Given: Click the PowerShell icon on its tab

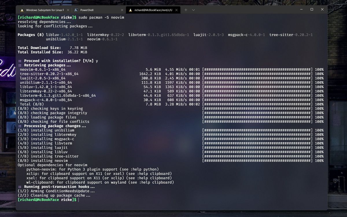Looking at the screenshot, I should click(x=76, y=9).
